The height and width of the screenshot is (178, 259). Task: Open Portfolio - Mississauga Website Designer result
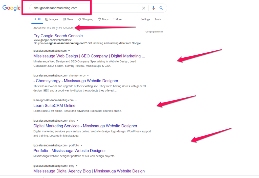[x=70, y=151]
